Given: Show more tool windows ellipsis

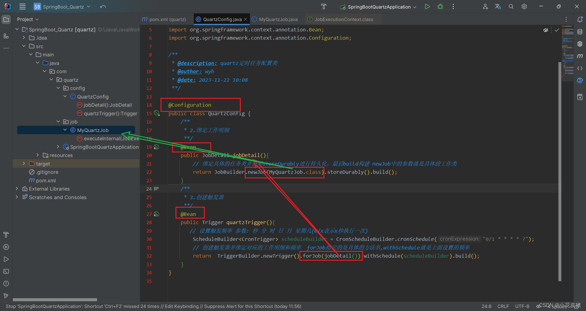Looking at the screenshot, I should (x=6, y=48).
